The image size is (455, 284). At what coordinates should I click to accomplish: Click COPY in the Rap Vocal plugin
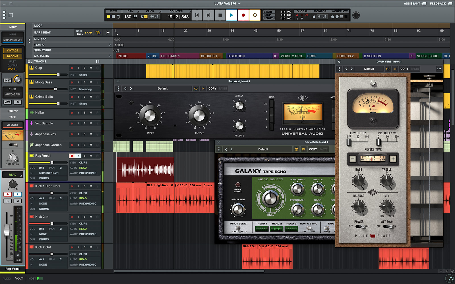point(212,89)
